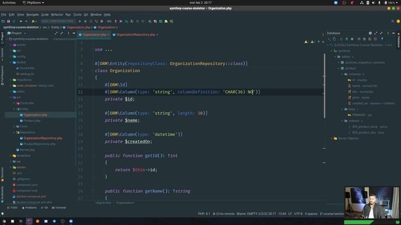Open the Bookmarks side tool window
Viewport: 401px width, 225px height.
[3, 194]
